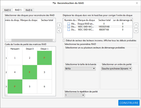Switch to the RAID 6 tab
Image resolution: width=141 pixels, height=108 pixels.
pyautogui.click(x=29, y=10)
